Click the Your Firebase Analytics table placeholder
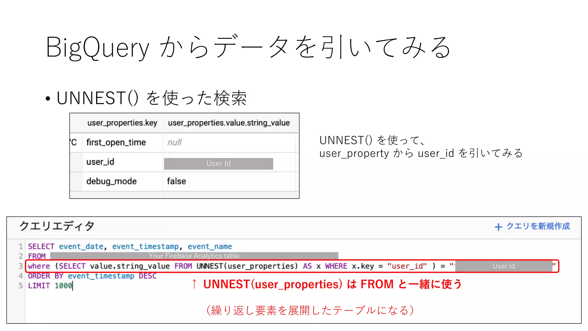588x331 pixels. click(194, 256)
